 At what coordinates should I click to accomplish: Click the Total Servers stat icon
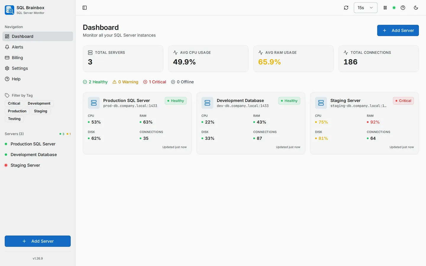(x=90, y=53)
